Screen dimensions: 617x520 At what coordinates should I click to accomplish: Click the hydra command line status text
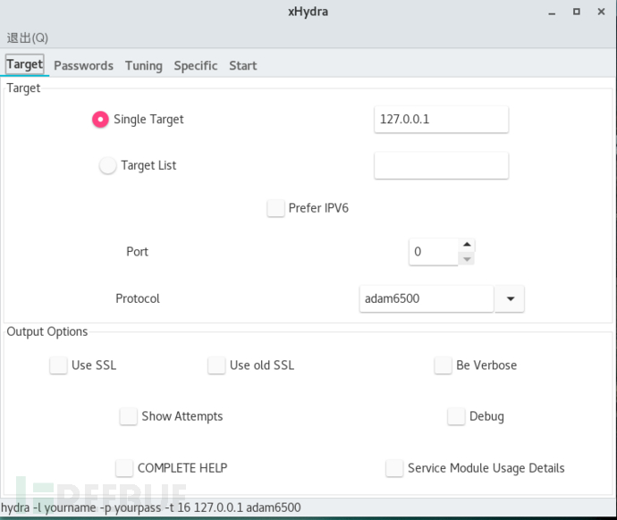click(151, 507)
